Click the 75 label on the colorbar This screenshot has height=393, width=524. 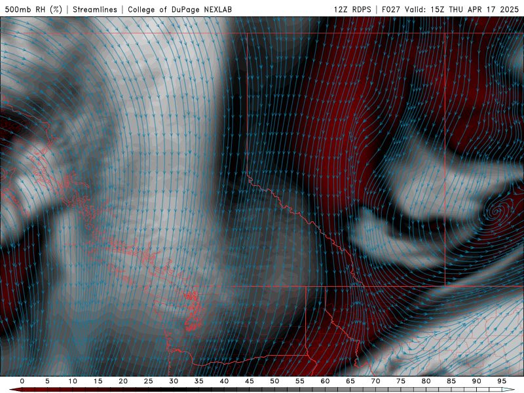pos(401,381)
